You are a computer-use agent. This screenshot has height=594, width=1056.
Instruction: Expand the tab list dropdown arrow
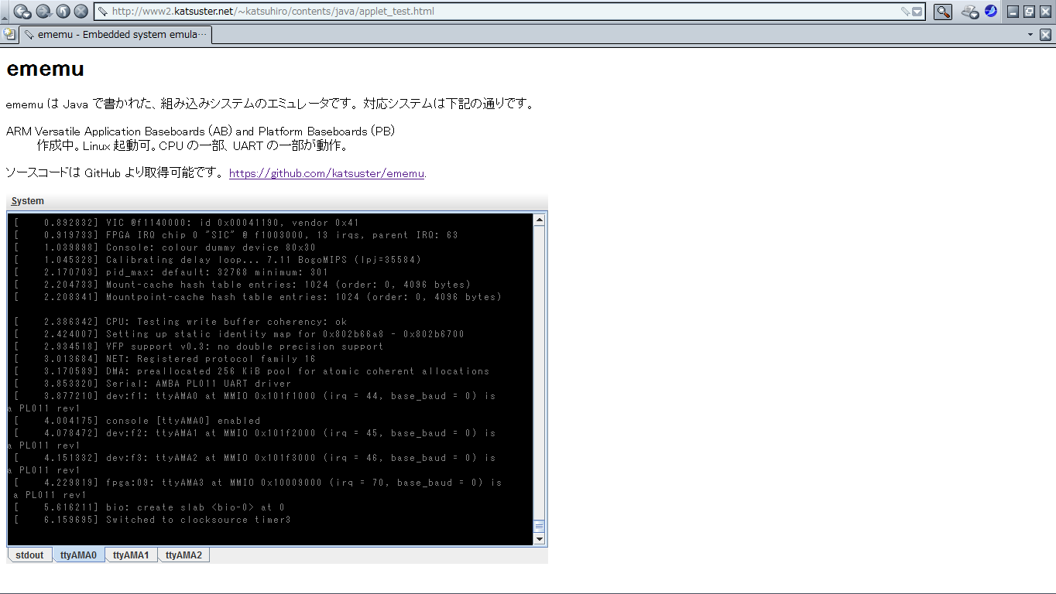[1030, 35]
